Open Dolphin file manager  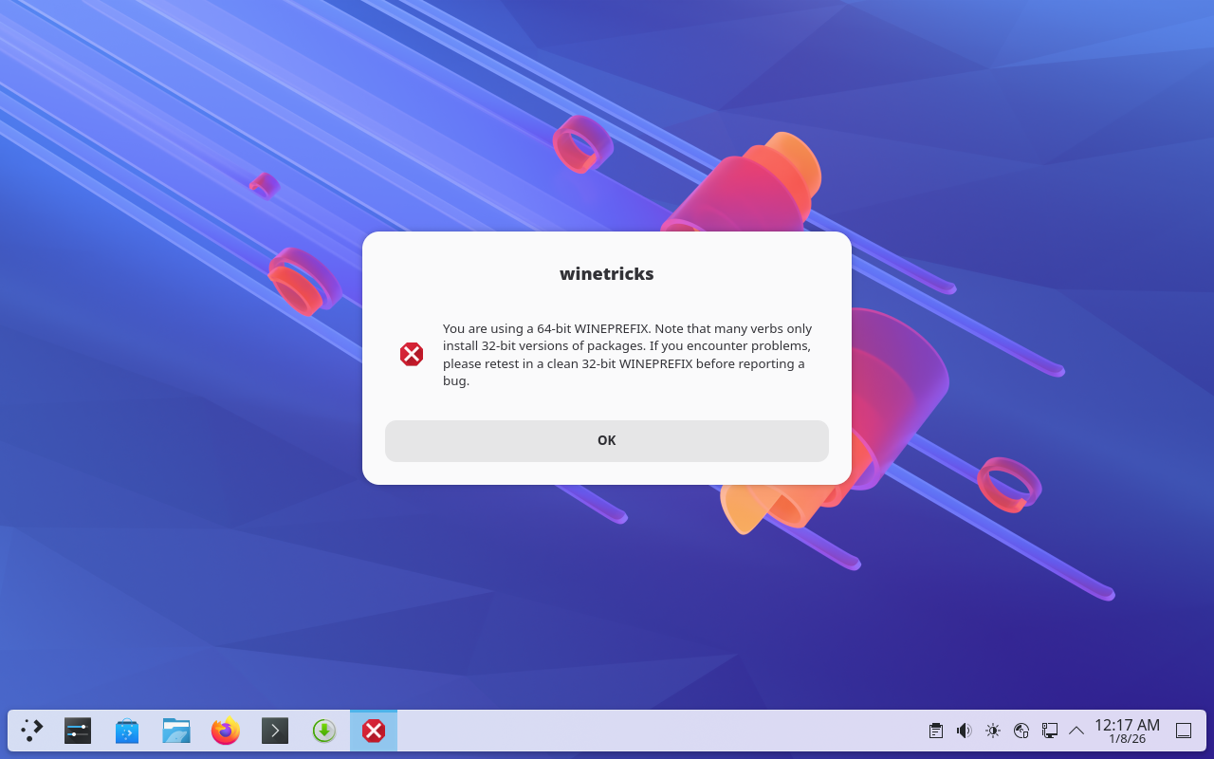(x=176, y=731)
